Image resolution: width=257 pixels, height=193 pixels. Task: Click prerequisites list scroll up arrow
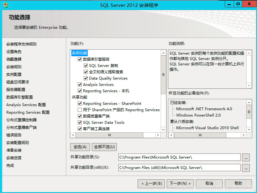249,102
